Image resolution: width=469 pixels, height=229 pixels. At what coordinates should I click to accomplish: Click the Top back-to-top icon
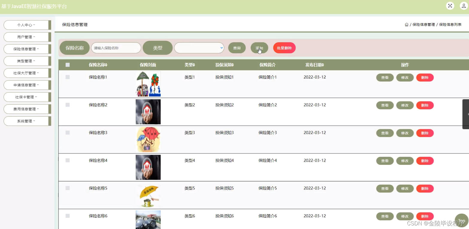[461, 220]
